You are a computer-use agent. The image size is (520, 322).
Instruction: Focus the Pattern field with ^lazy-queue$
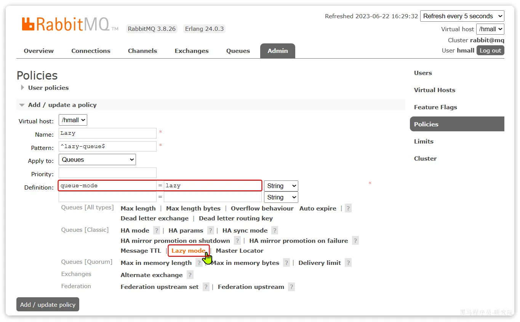107,147
